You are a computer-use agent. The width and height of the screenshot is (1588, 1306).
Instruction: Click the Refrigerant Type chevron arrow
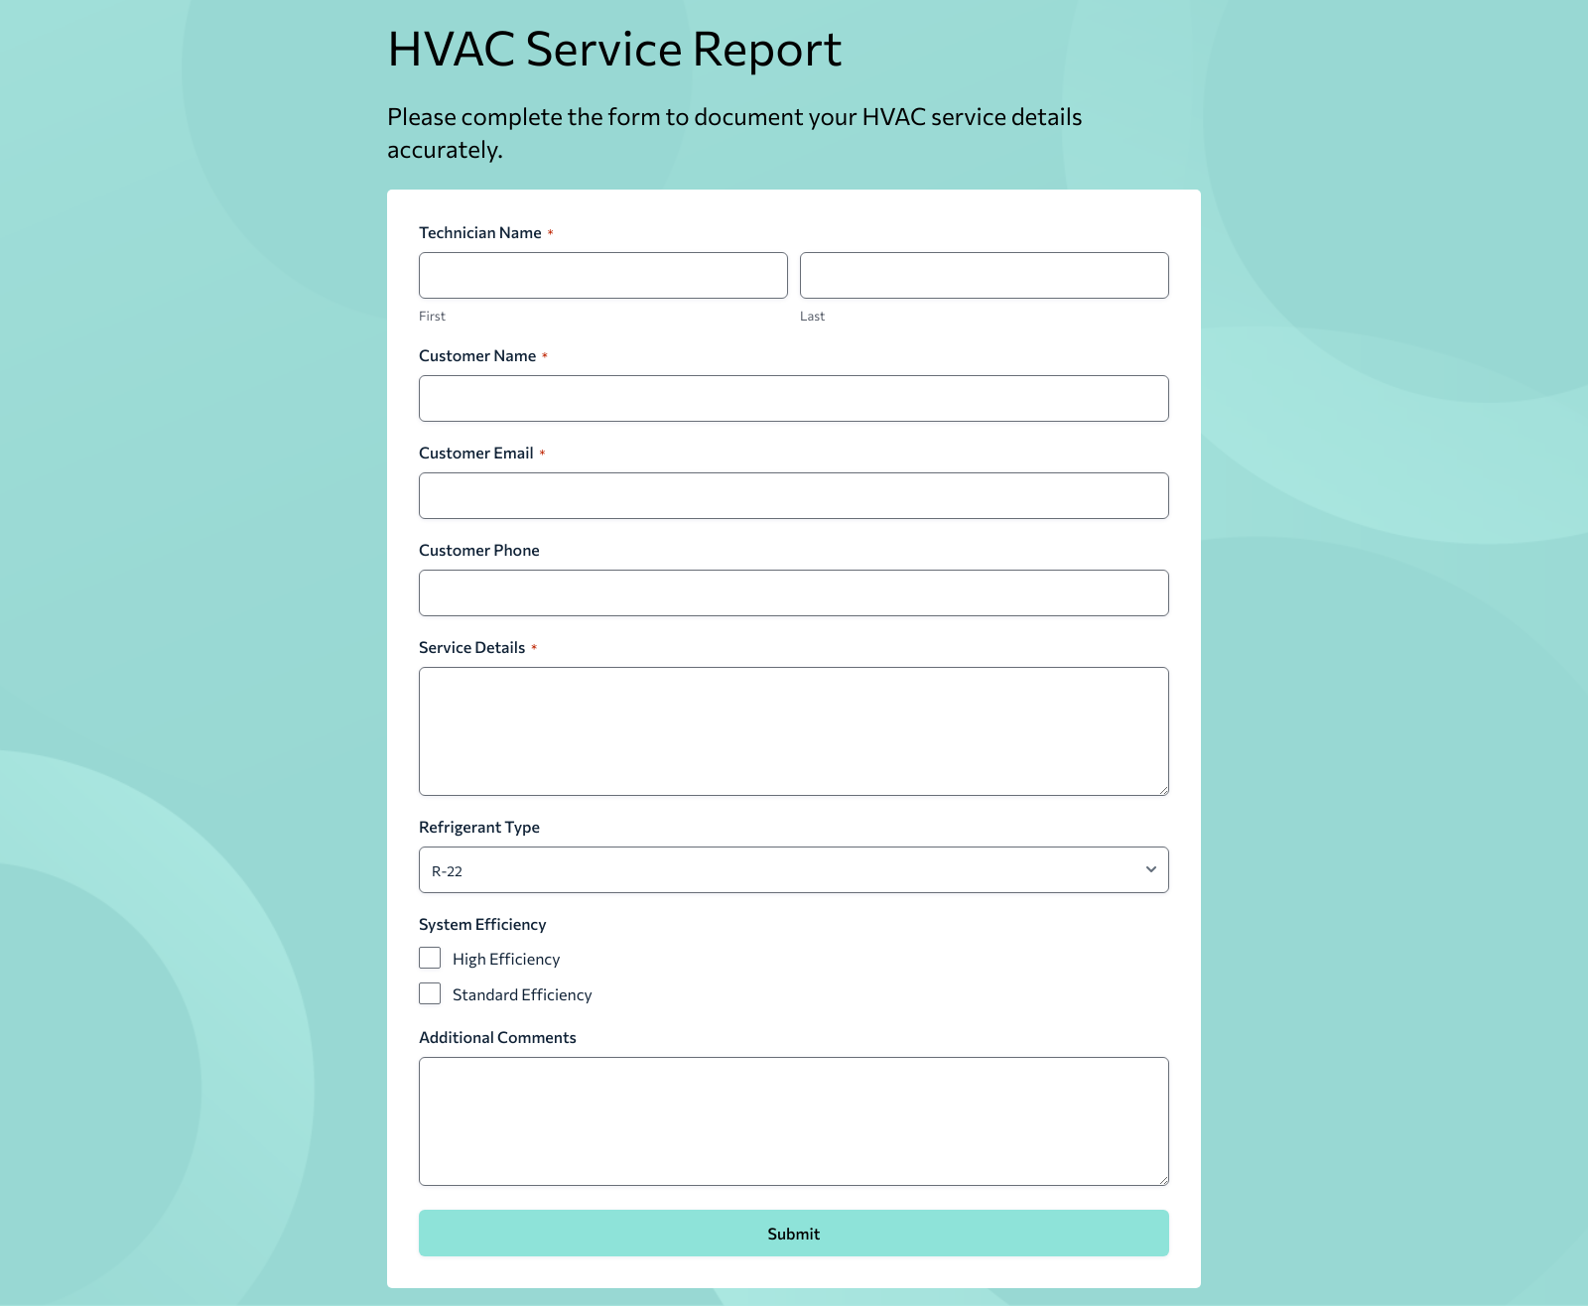click(1150, 869)
